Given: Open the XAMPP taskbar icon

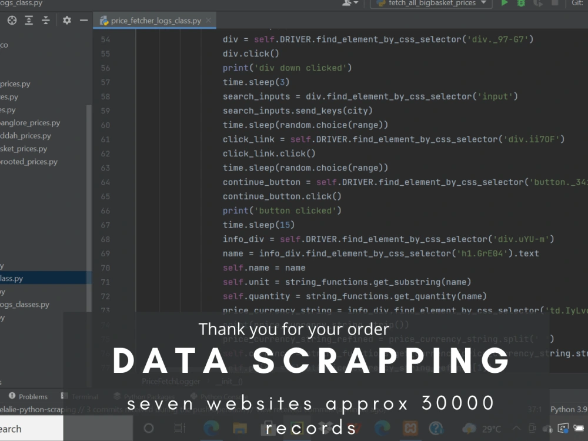Looking at the screenshot, I should click(410, 428).
